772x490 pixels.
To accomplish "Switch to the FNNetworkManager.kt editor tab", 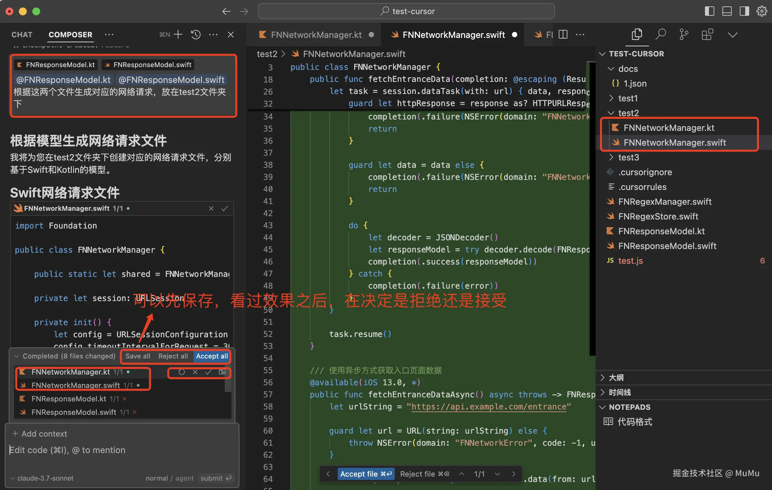I will pos(316,35).
